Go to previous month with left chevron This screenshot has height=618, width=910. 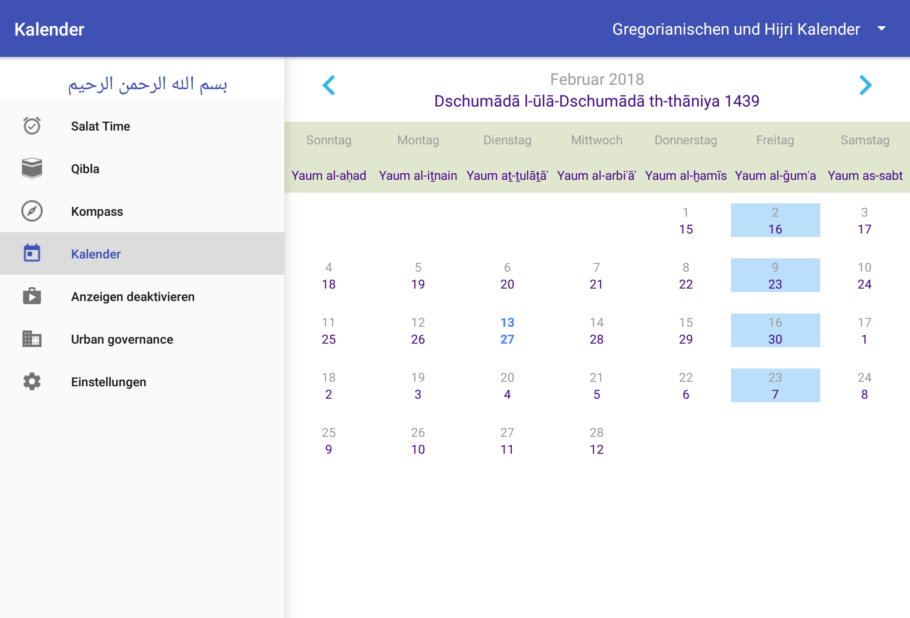pos(329,85)
